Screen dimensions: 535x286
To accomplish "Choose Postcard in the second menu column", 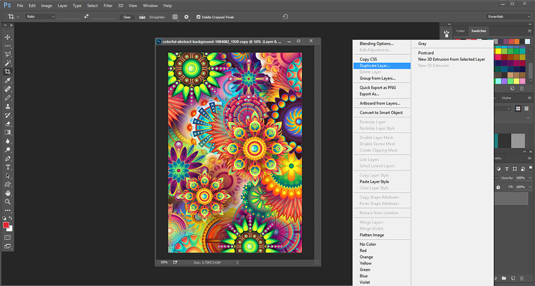I will pyautogui.click(x=426, y=53).
